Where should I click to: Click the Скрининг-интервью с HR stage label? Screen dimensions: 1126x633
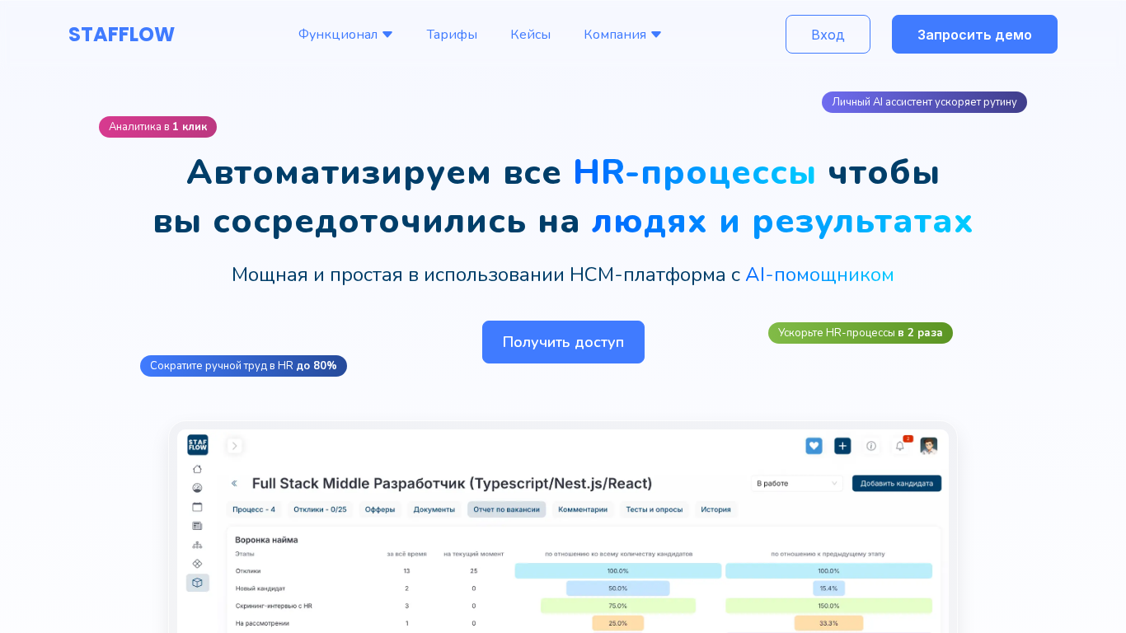click(274, 606)
